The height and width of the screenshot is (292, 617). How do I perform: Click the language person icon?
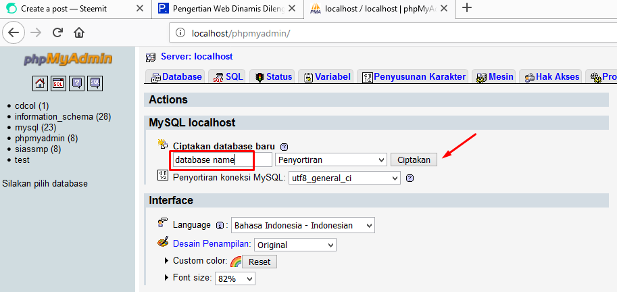(x=162, y=224)
